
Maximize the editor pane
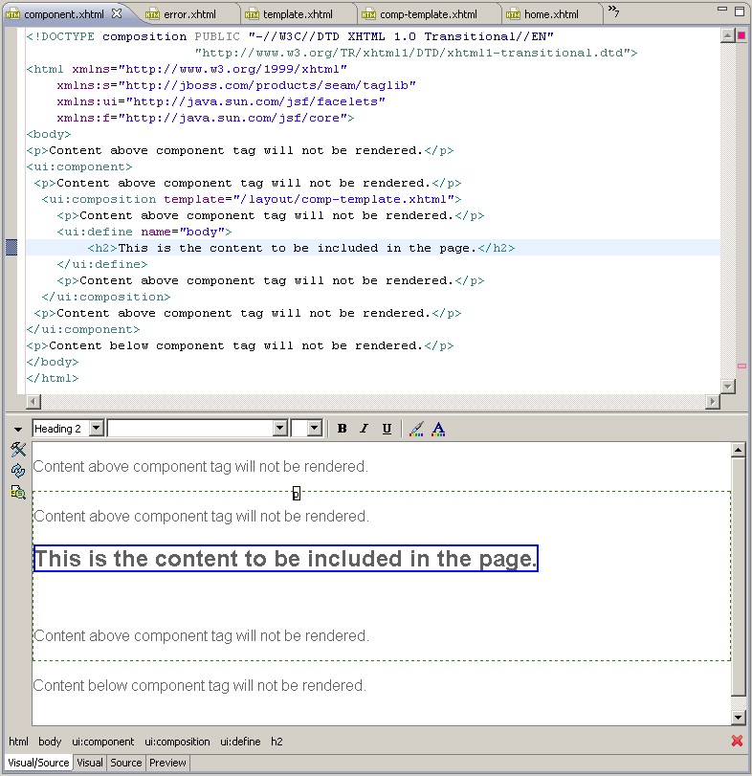pos(740,11)
